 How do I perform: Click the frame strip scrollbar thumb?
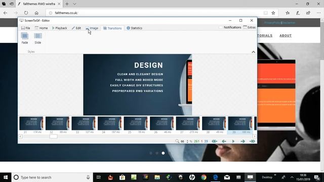(x=53, y=136)
